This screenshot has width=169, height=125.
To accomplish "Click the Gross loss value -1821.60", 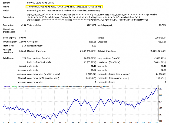I will (x=162, y=42).
